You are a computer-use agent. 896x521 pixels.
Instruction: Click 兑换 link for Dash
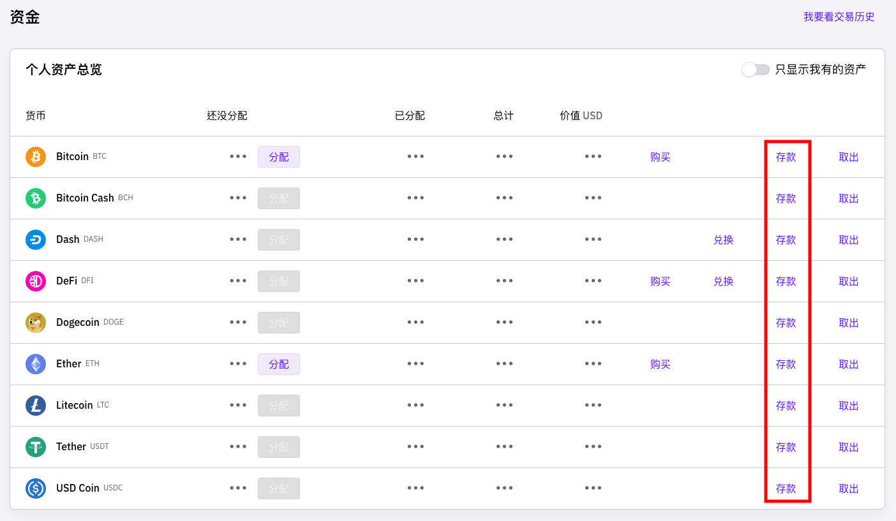point(723,240)
